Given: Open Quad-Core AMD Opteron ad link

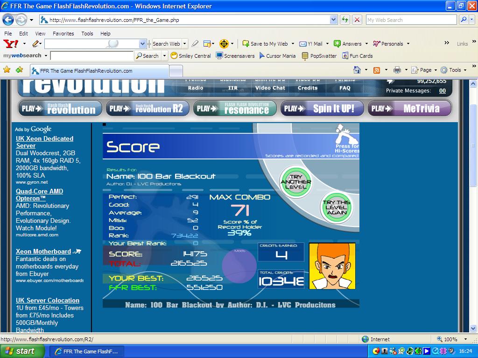Looking at the screenshot, I should 40,194.
